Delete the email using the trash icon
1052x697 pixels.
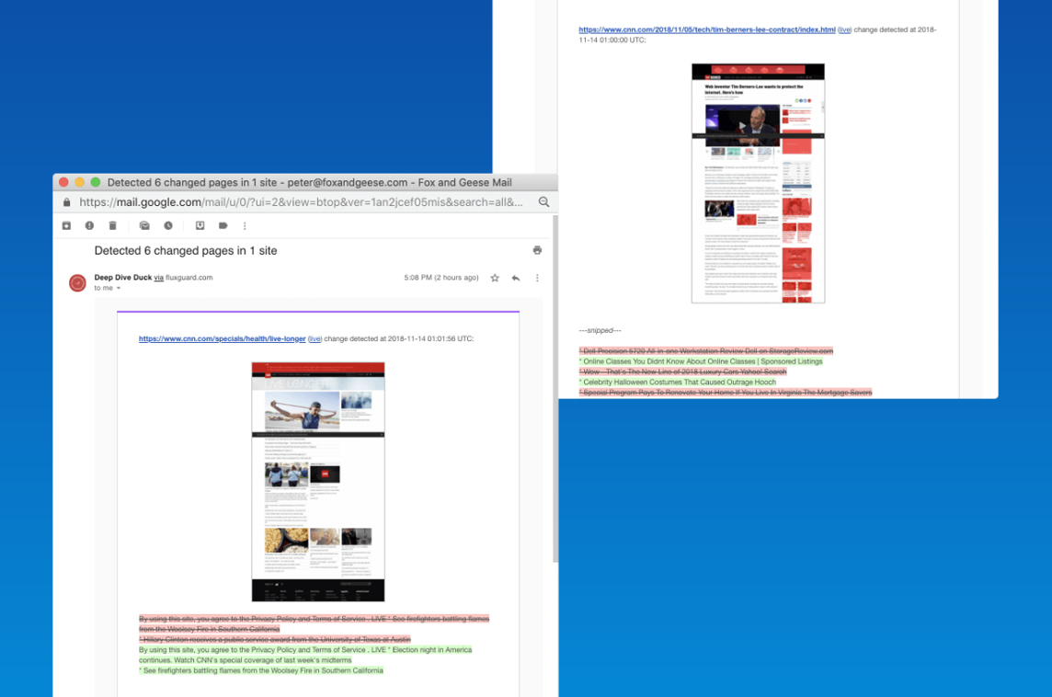coord(113,226)
